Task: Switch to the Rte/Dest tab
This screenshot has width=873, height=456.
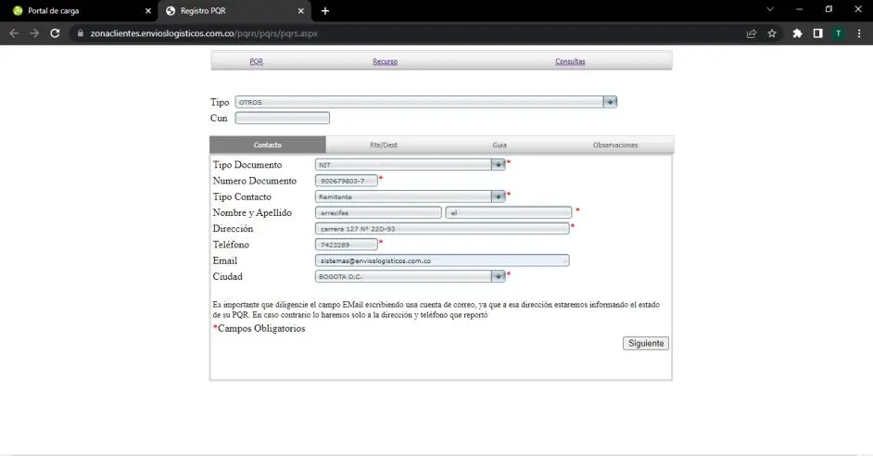Action: [384, 145]
